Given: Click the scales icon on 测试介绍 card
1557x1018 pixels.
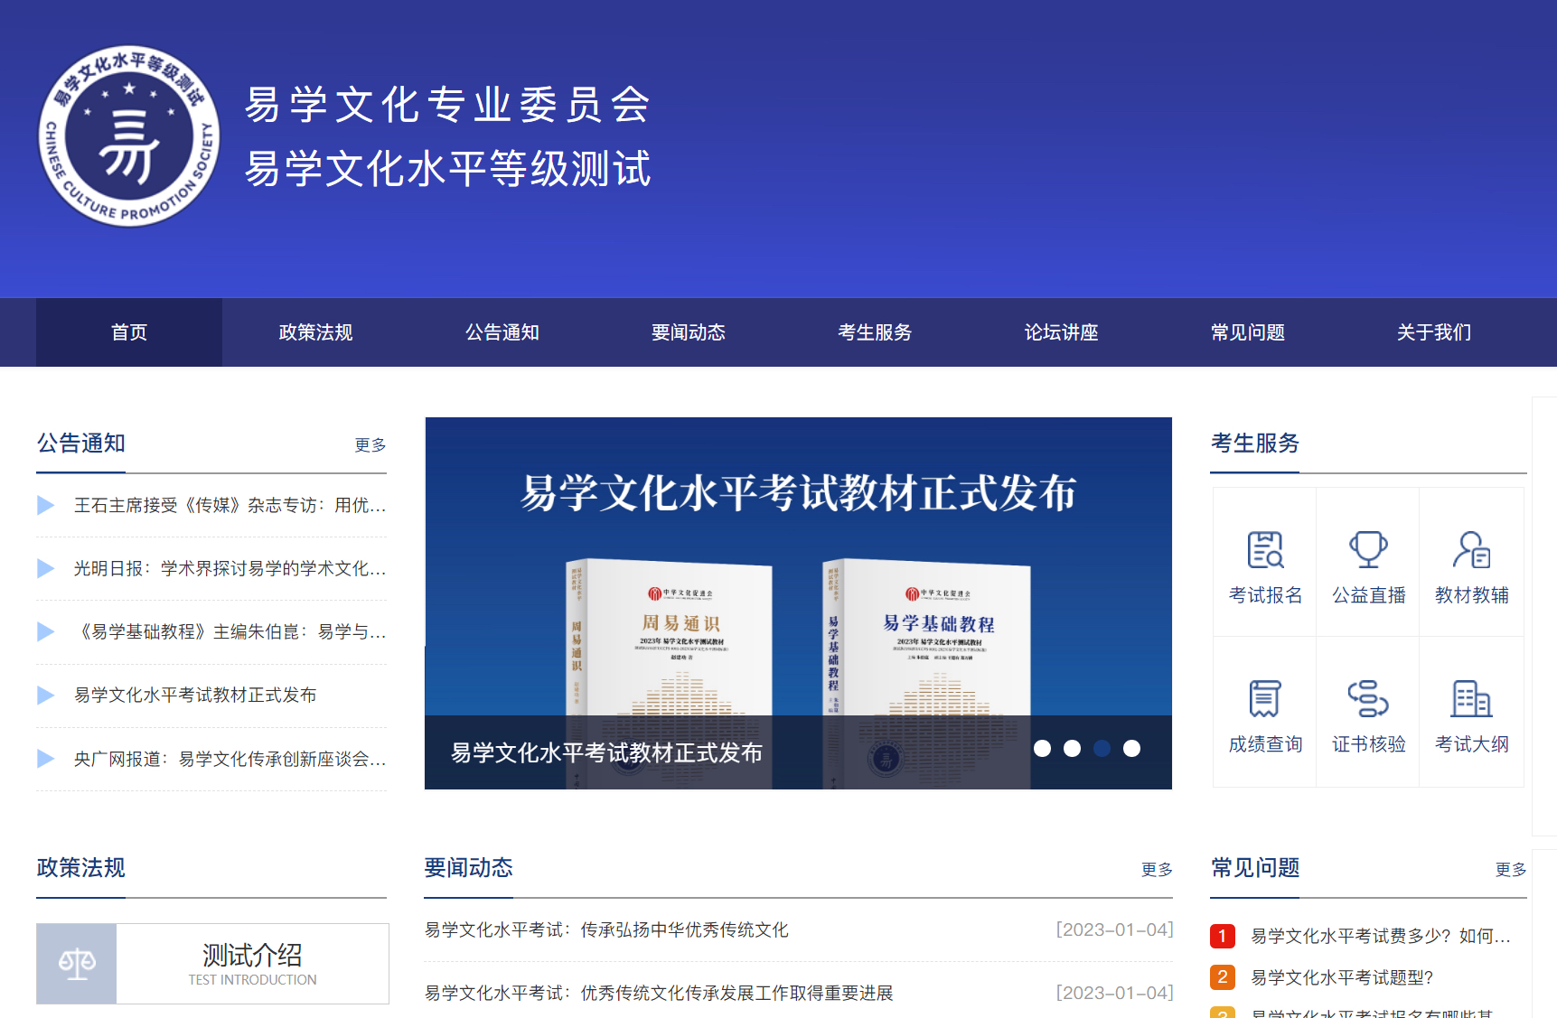Looking at the screenshot, I should pyautogui.click(x=76, y=964).
